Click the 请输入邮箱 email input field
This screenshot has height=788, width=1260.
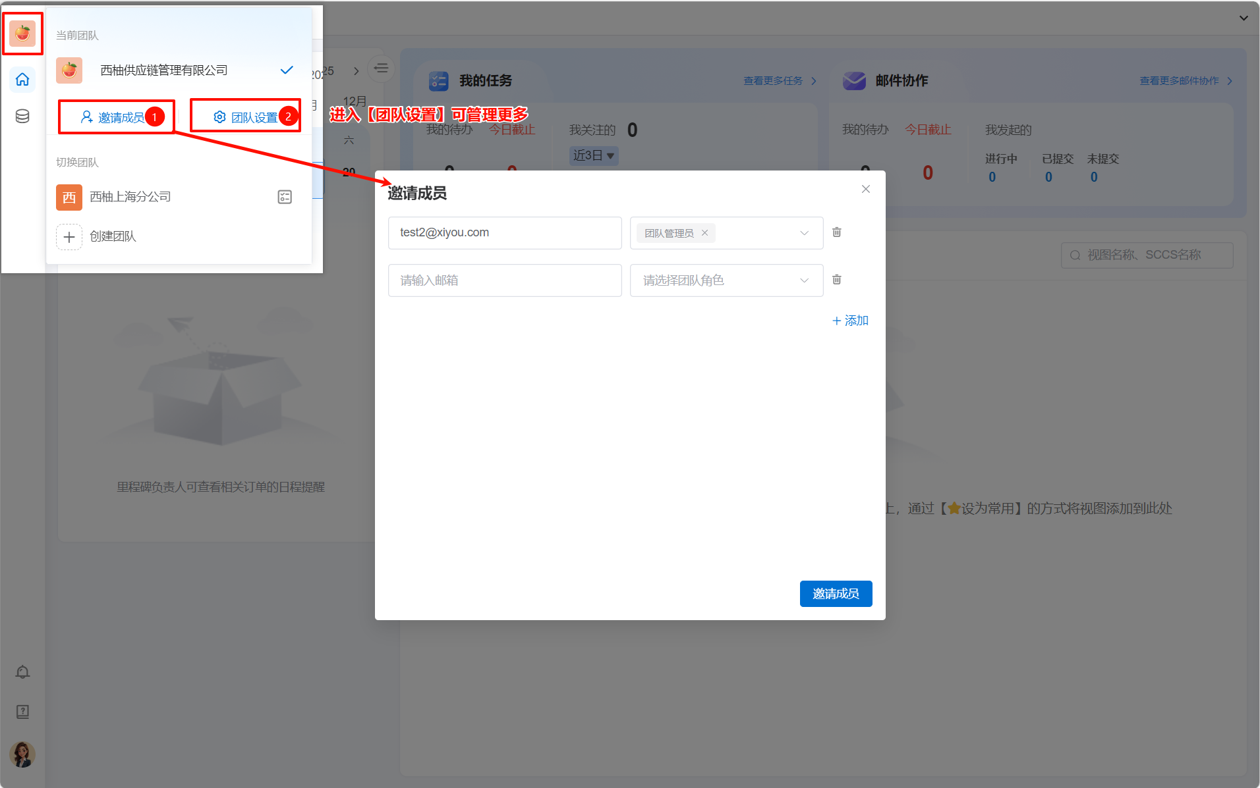click(504, 280)
